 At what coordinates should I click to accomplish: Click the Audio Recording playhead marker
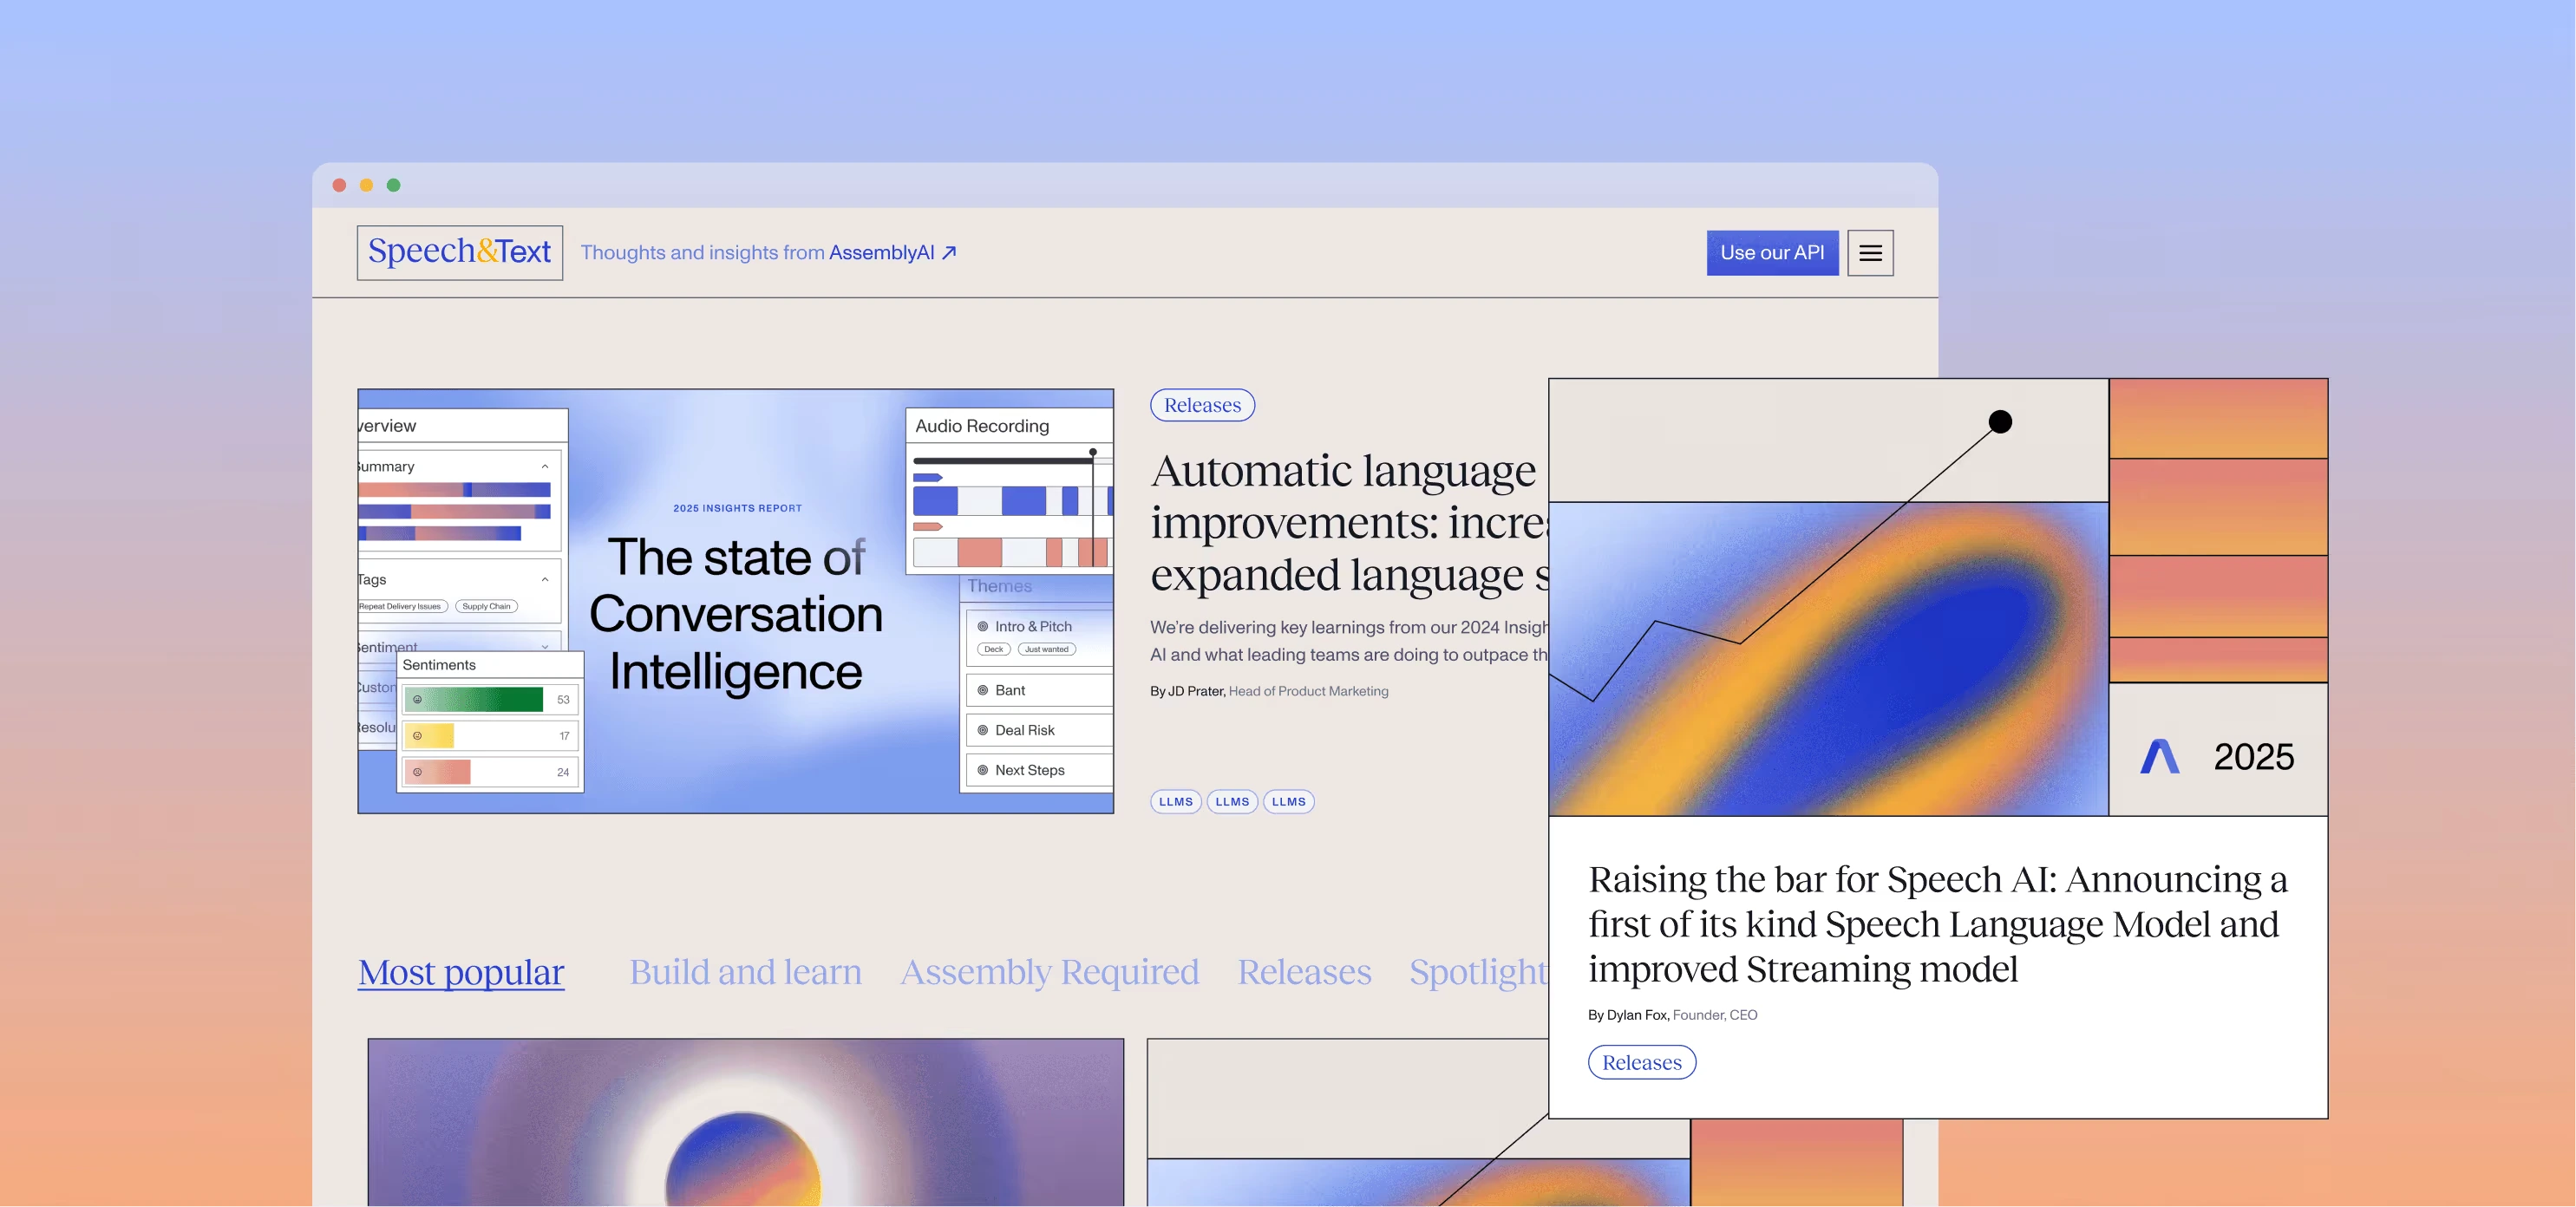click(x=1093, y=453)
